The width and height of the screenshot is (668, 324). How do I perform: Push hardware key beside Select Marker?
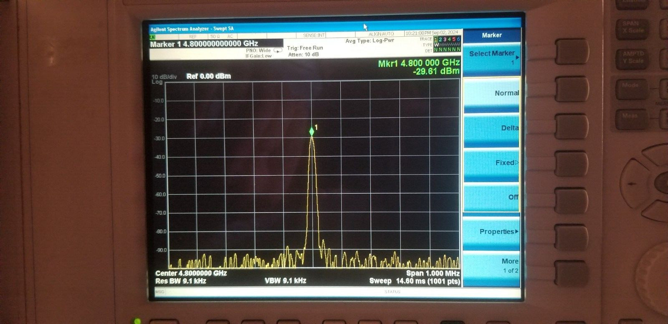click(572, 51)
